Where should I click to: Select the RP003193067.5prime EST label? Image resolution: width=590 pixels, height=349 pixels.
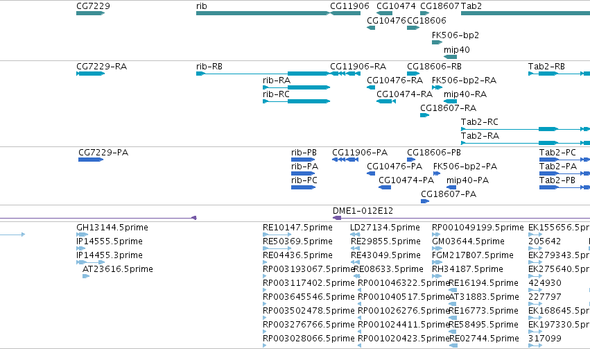[309, 269]
